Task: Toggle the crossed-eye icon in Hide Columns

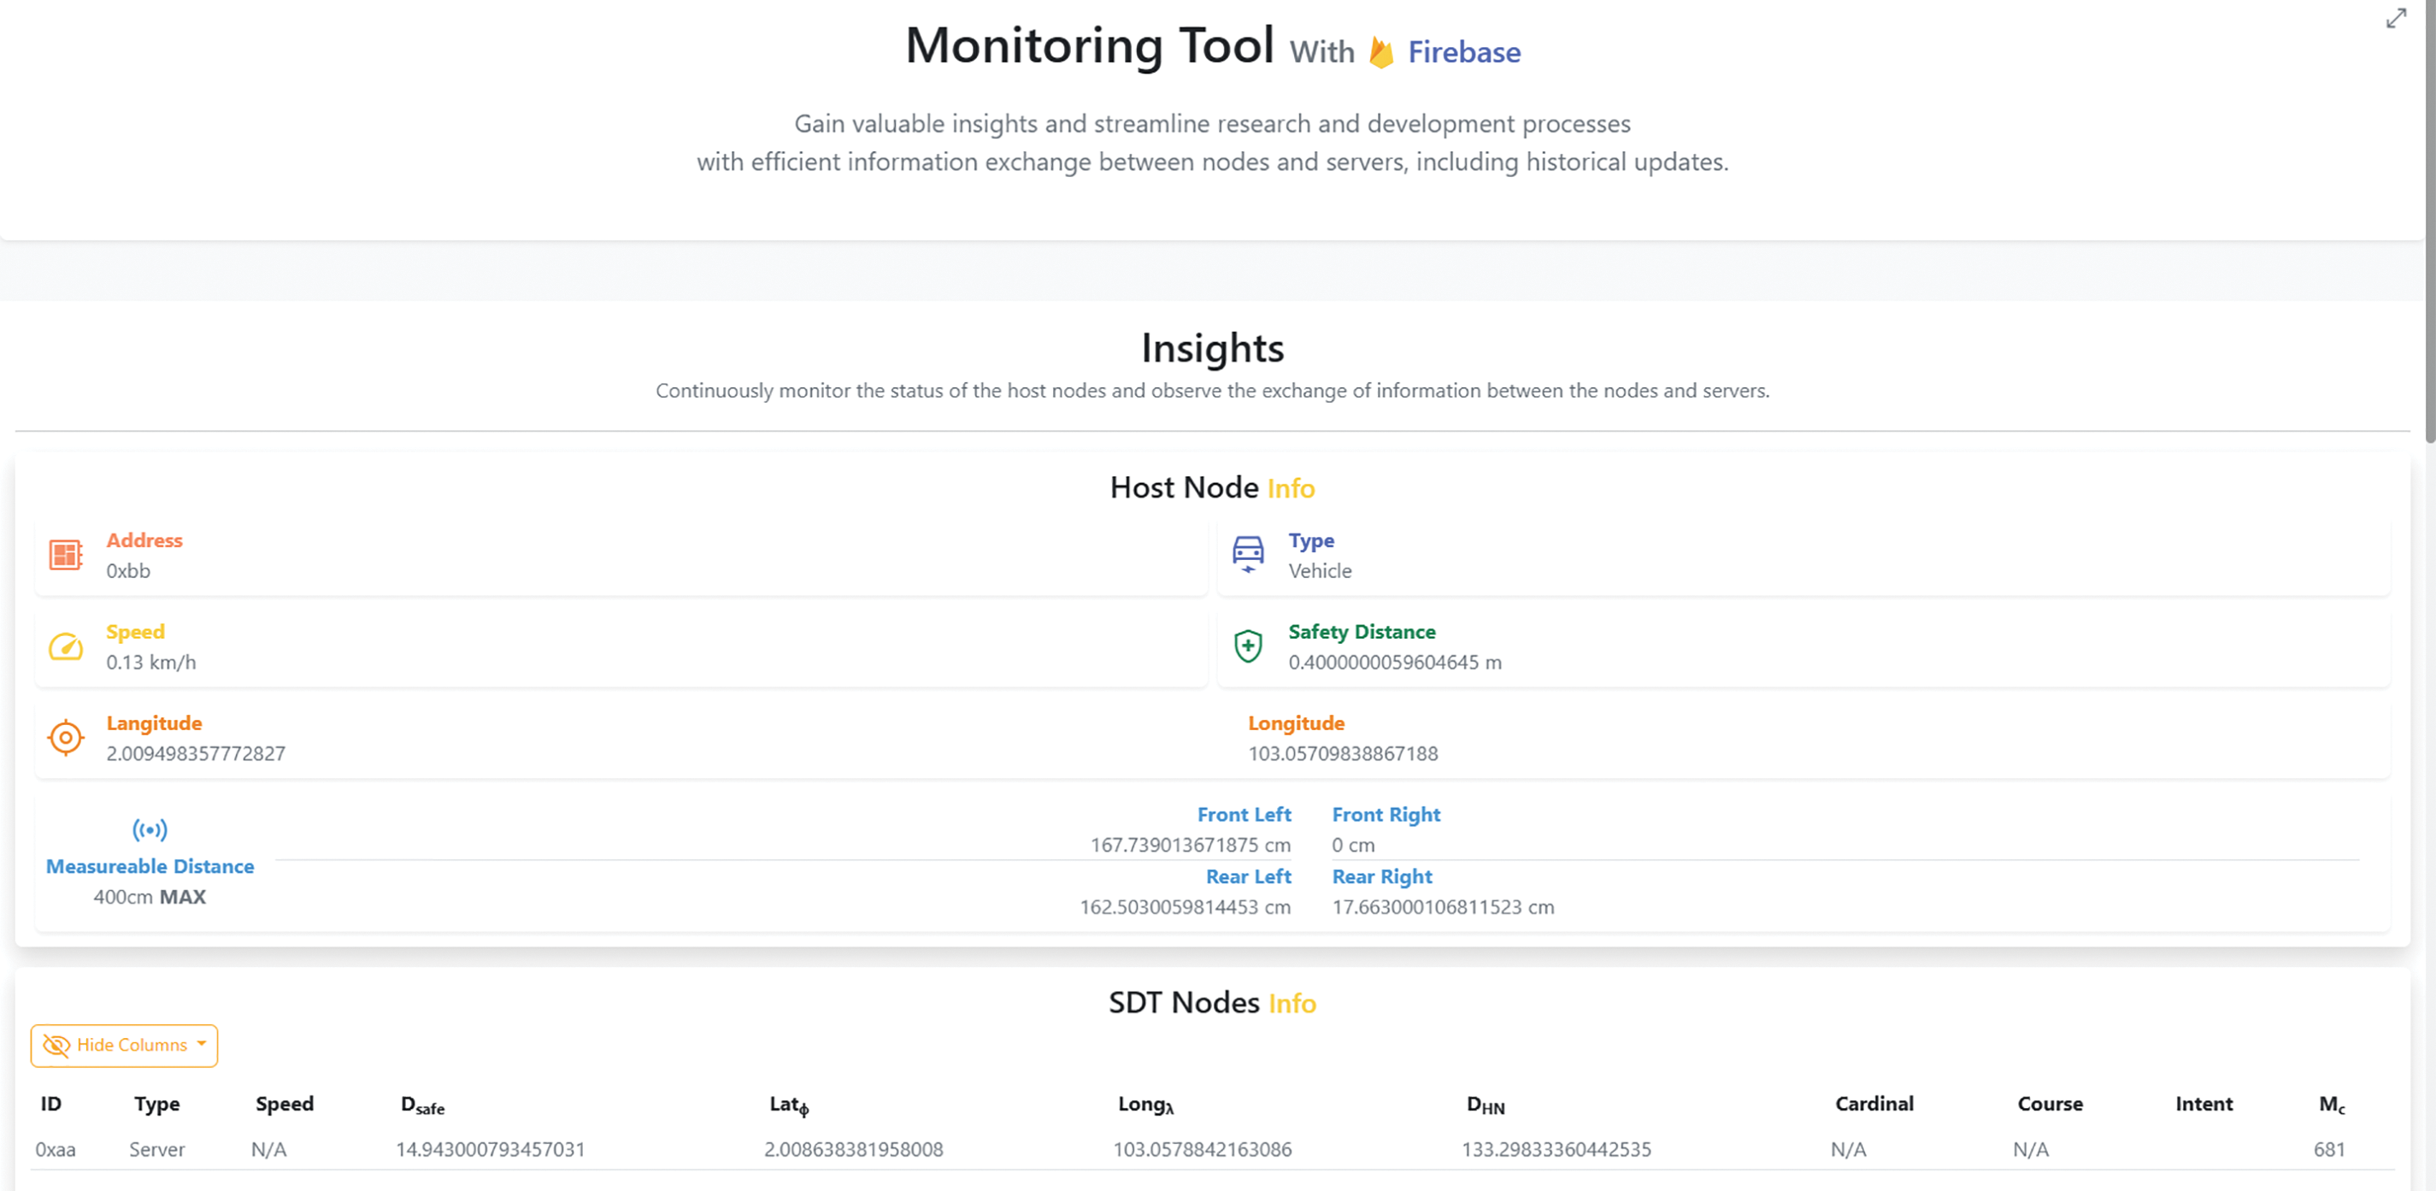Action: click(x=56, y=1046)
